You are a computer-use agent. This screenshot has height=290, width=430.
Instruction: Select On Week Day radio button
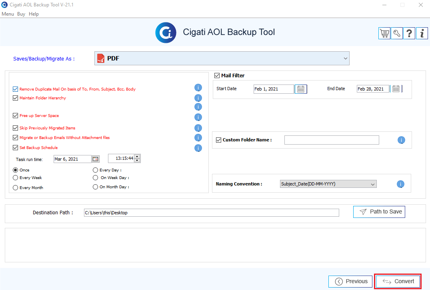click(96, 178)
